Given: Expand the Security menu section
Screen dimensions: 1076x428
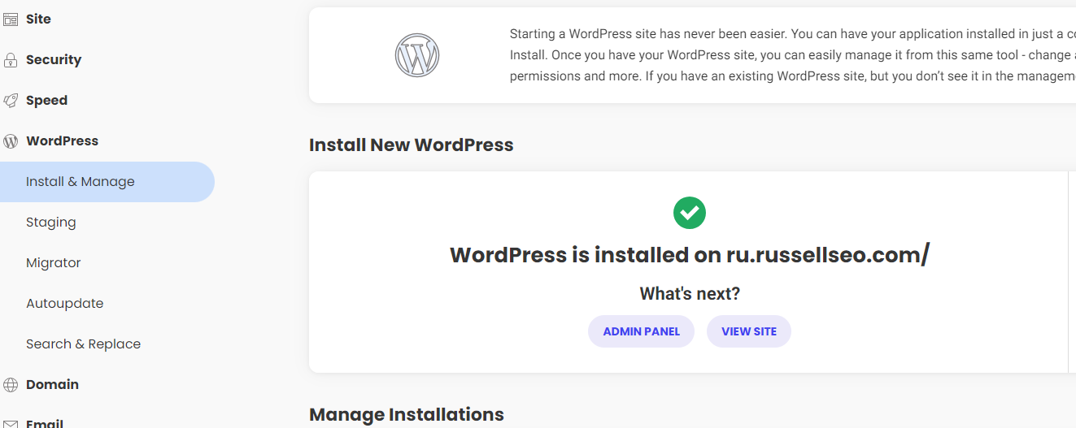Looking at the screenshot, I should 54,60.
